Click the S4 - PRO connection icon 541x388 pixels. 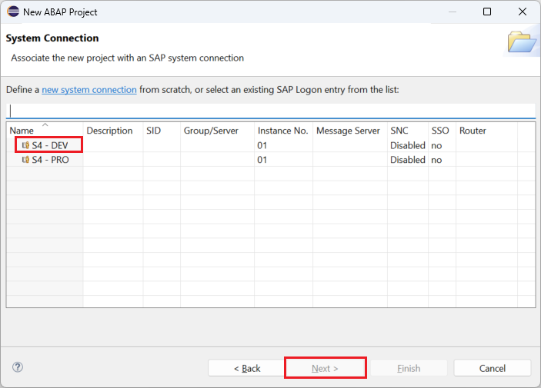coord(25,160)
